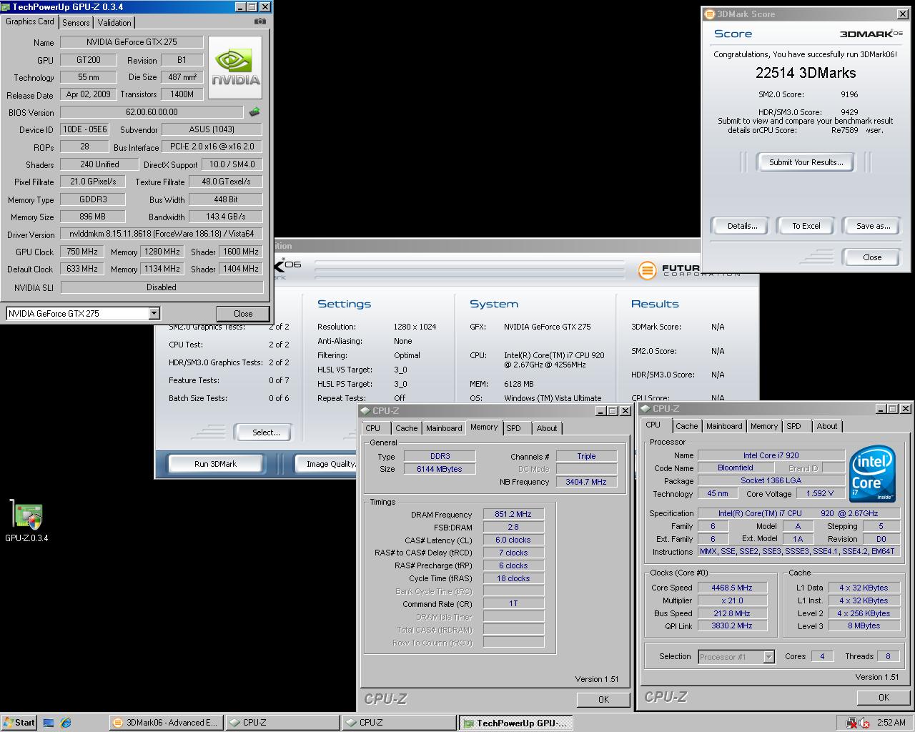Click the network status tray icon
Viewport: 915px width, 732px height.
[851, 723]
